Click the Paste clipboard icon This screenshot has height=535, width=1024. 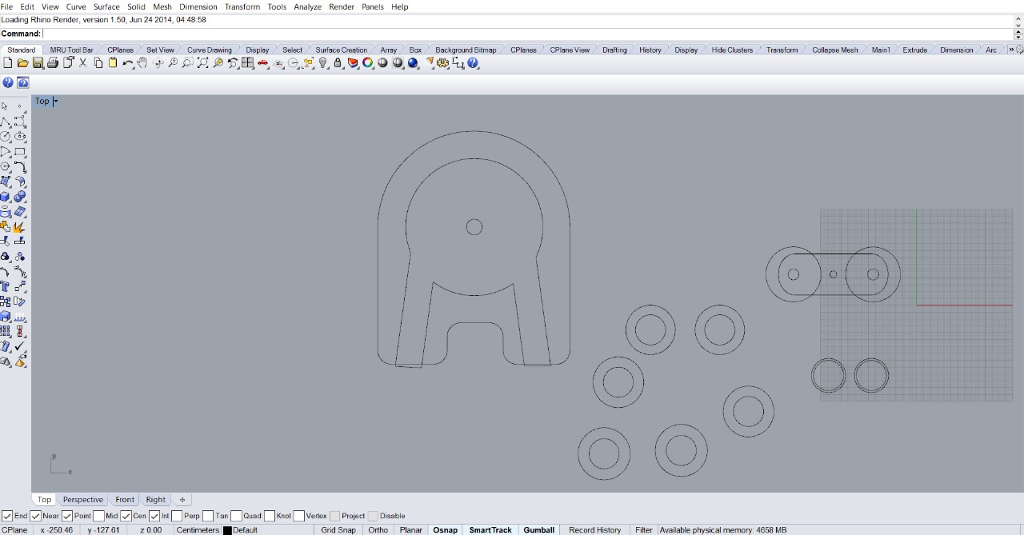pos(113,63)
